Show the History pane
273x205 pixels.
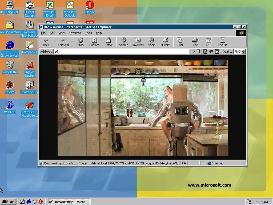(x=165, y=42)
